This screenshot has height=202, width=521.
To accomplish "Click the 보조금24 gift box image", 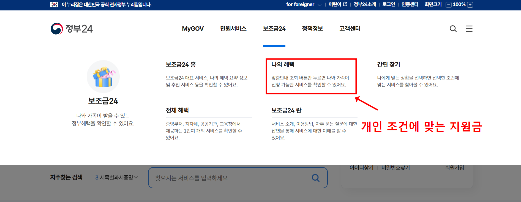I will 103,77.
